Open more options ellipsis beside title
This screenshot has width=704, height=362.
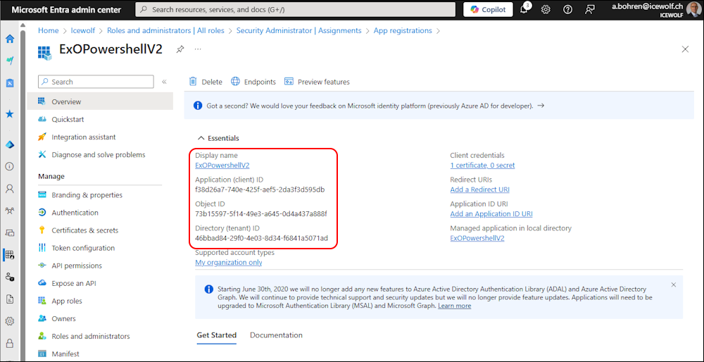pos(198,49)
